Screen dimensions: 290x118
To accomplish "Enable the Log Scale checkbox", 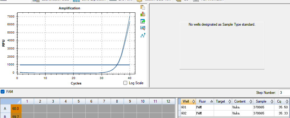I will click(125, 83).
